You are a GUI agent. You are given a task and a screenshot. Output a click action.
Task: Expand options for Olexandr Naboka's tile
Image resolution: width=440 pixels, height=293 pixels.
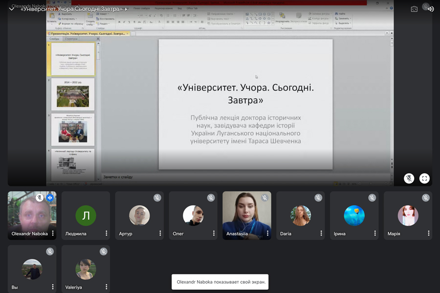click(52, 233)
